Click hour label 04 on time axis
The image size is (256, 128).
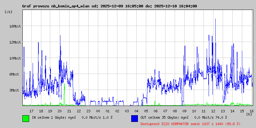[x=137, y=111]
